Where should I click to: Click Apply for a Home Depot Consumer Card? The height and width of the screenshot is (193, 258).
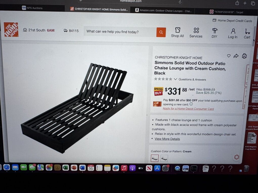click(188, 109)
